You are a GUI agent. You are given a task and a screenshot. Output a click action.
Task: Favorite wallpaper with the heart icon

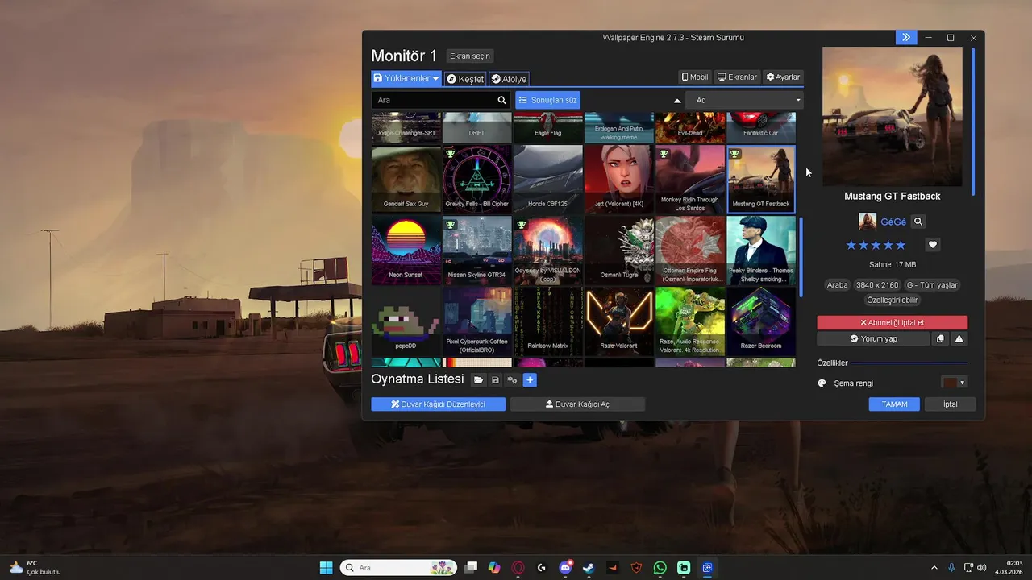933,245
